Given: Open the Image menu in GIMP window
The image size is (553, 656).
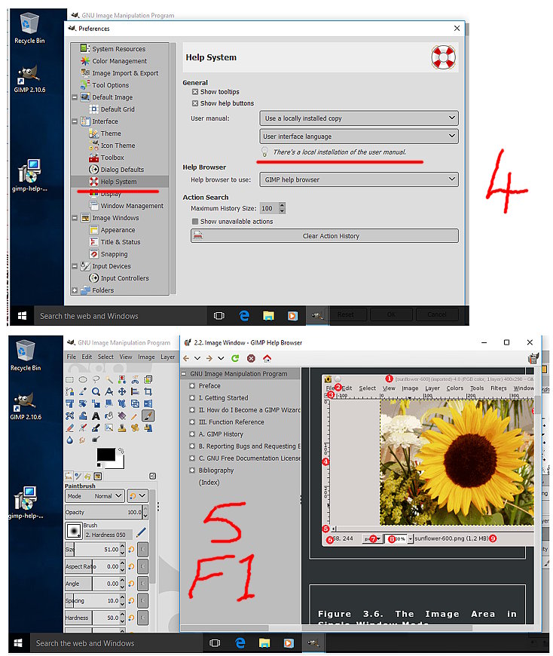Looking at the screenshot, I should pyautogui.click(x=146, y=357).
